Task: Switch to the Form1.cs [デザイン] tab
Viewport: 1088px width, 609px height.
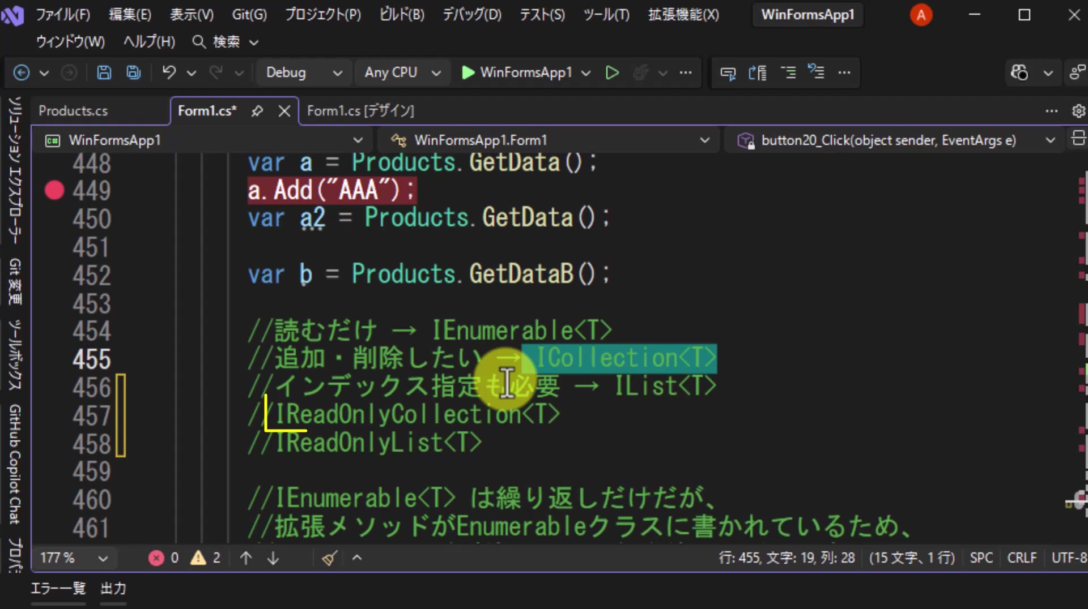Action: click(360, 111)
